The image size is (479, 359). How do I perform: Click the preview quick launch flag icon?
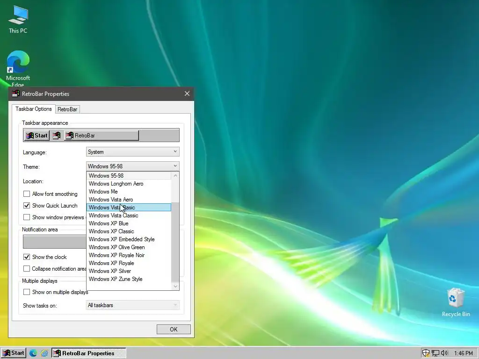click(57, 135)
